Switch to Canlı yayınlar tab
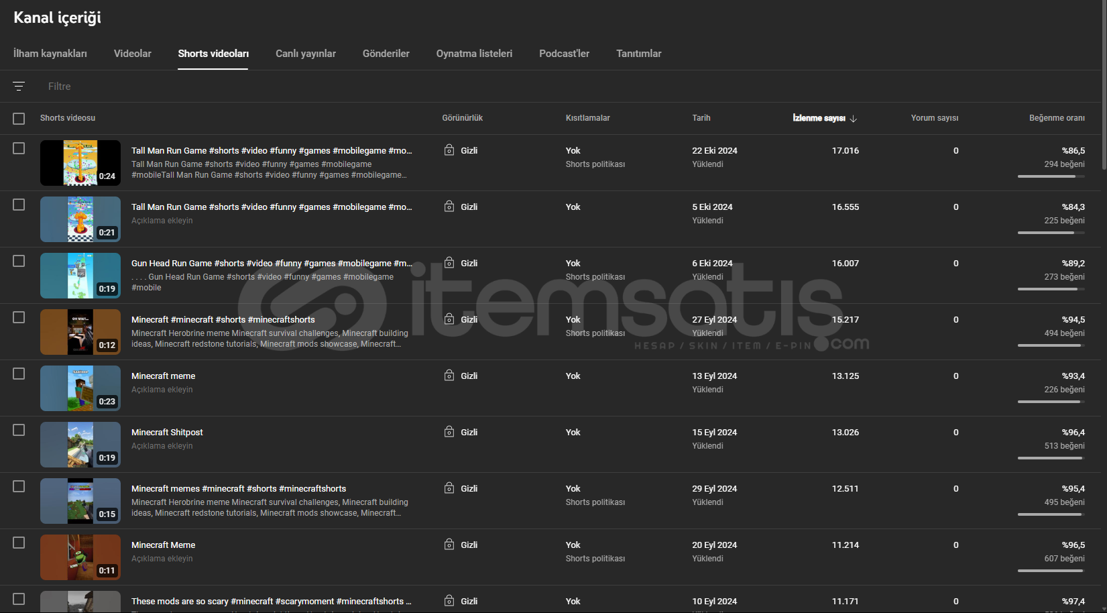1107x613 pixels. [x=306, y=54]
